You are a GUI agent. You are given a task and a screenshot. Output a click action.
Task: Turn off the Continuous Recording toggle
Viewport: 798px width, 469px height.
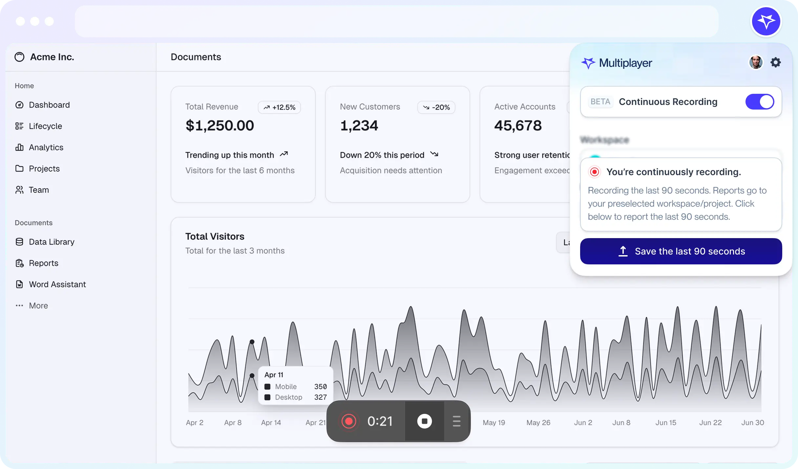pos(759,102)
